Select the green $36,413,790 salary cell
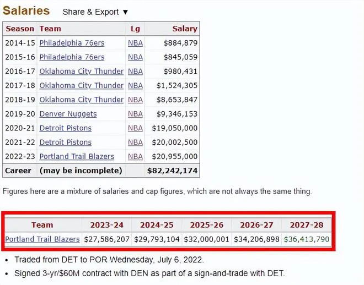This screenshot has width=364, height=285. 307,239
